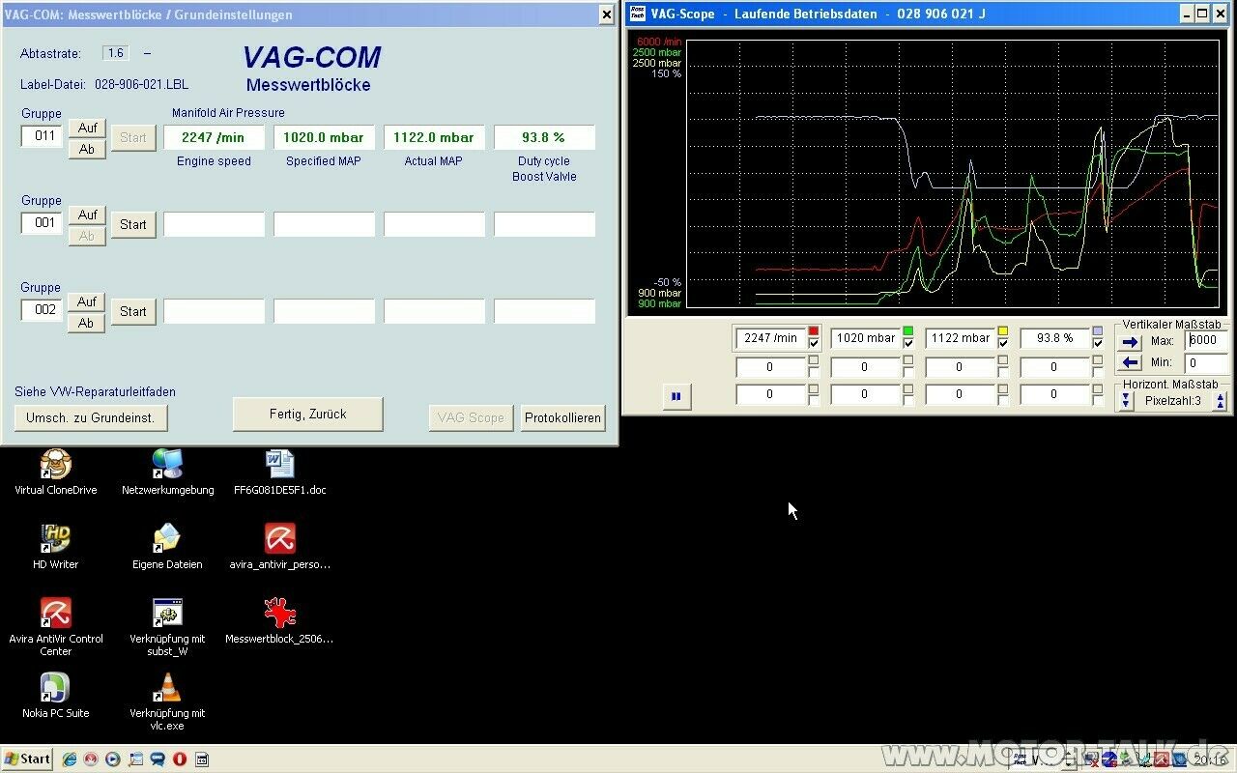The width and height of the screenshot is (1237, 773).
Task: Click the Siehe VW-Reparaturleitfaden text
Action: (95, 391)
